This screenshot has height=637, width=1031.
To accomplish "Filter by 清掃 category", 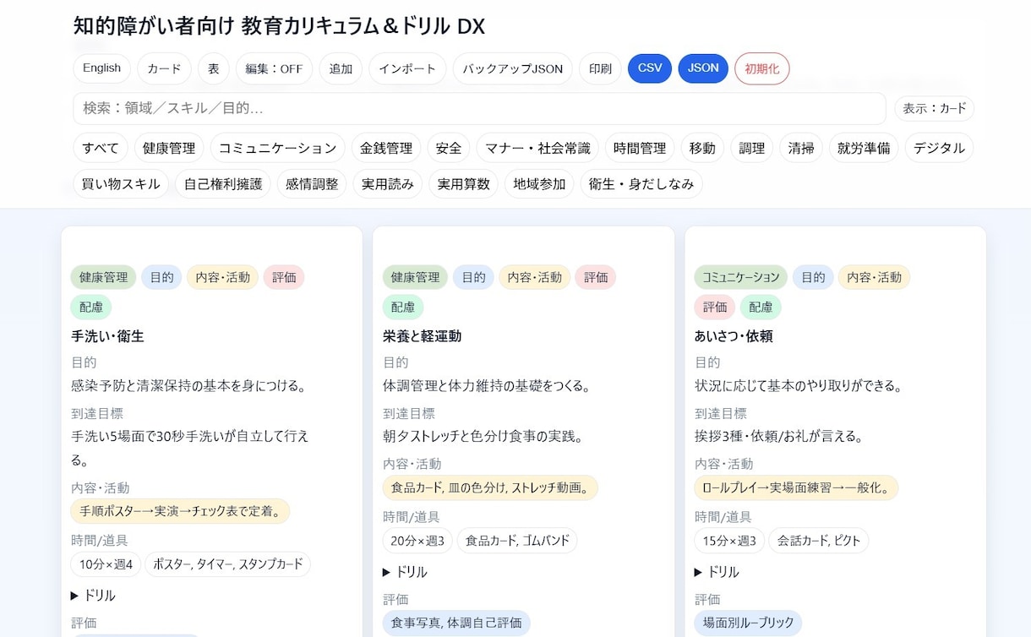I will tap(801, 148).
